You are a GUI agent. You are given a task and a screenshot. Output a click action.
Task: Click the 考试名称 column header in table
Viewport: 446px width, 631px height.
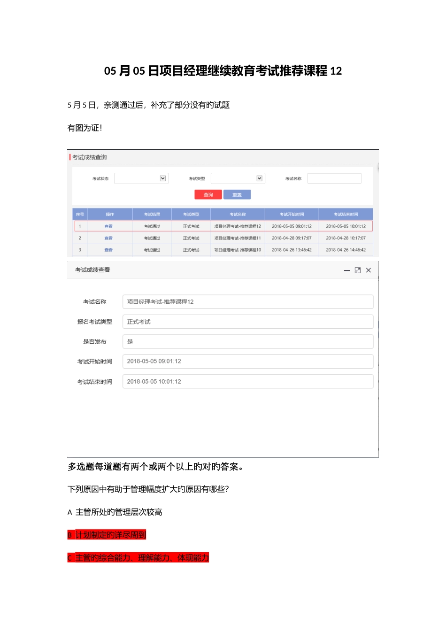[x=238, y=214]
